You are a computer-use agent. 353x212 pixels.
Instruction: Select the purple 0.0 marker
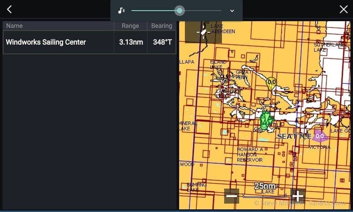[x=319, y=136]
